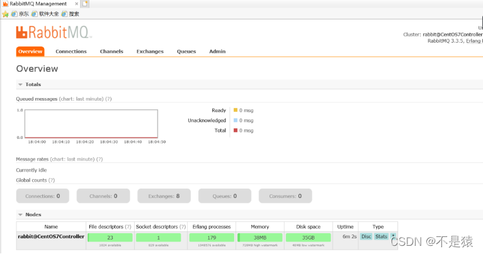Click the '0 msg' value beside Total
Image resolution: width=483 pixels, height=254 pixels.
pyautogui.click(x=246, y=130)
